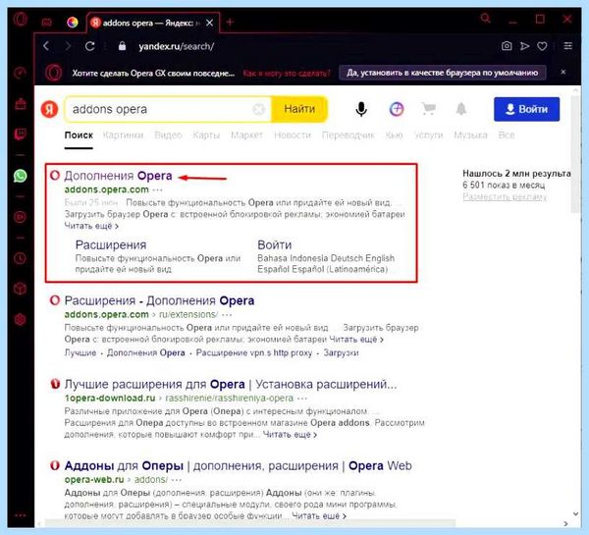Open the Войти sitelink in first result

275,244
